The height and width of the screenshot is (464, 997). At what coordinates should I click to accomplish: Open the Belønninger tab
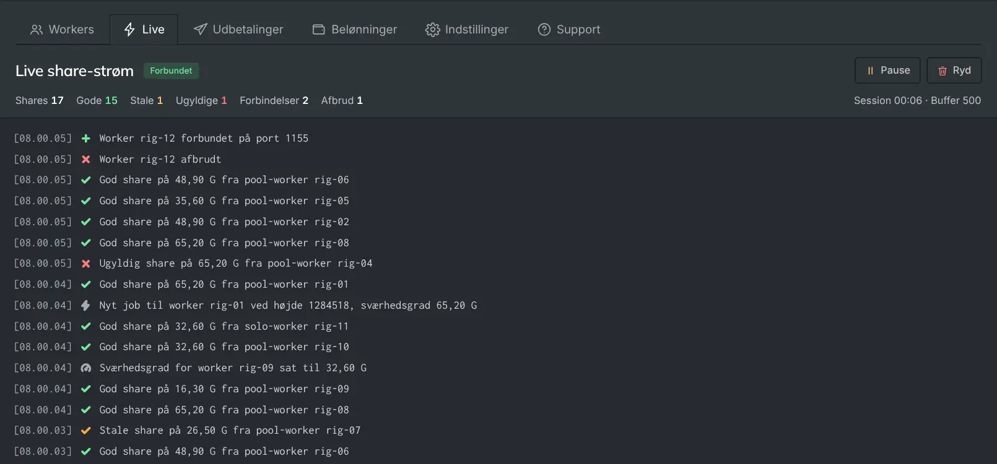point(355,30)
